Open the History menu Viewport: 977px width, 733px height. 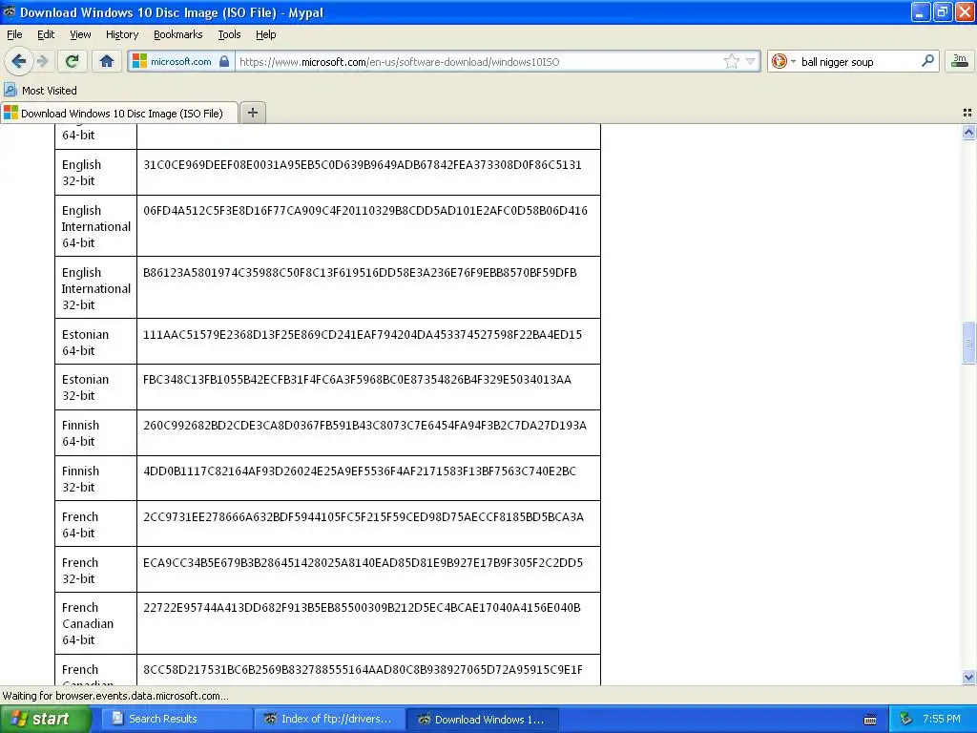coord(121,34)
